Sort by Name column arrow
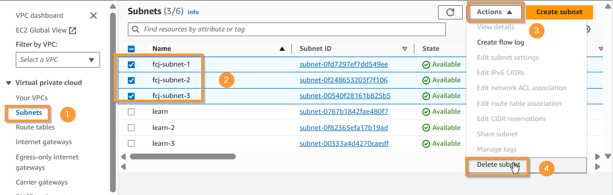The height and width of the screenshot is (195, 613). coord(282,49)
